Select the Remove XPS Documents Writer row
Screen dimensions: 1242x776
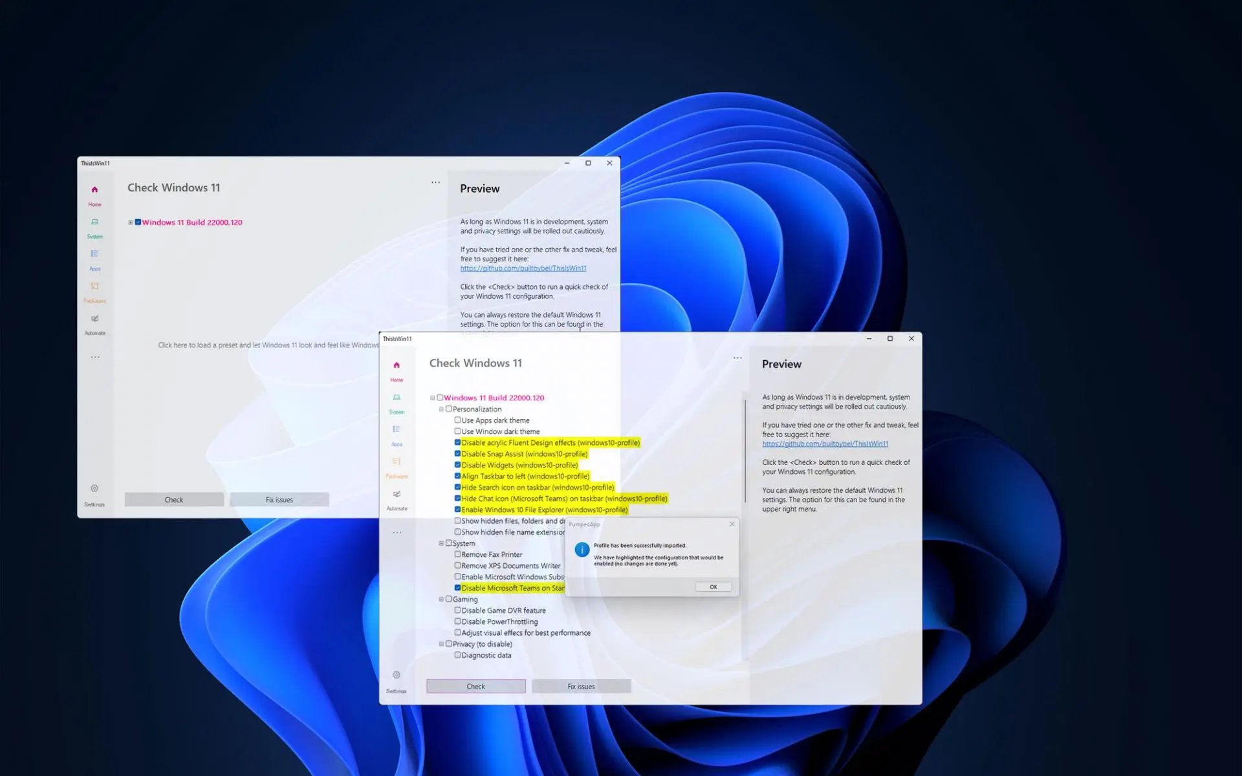point(511,566)
